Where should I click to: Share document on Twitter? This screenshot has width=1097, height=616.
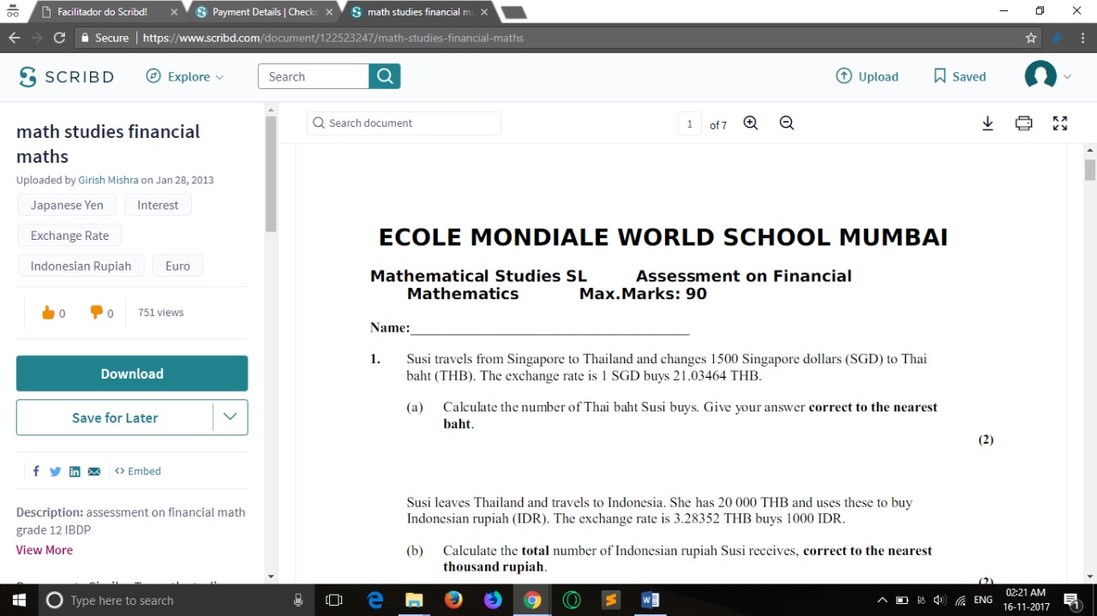click(x=55, y=471)
